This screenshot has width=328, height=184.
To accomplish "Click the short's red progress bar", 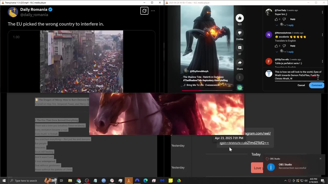I will pos(207,90).
